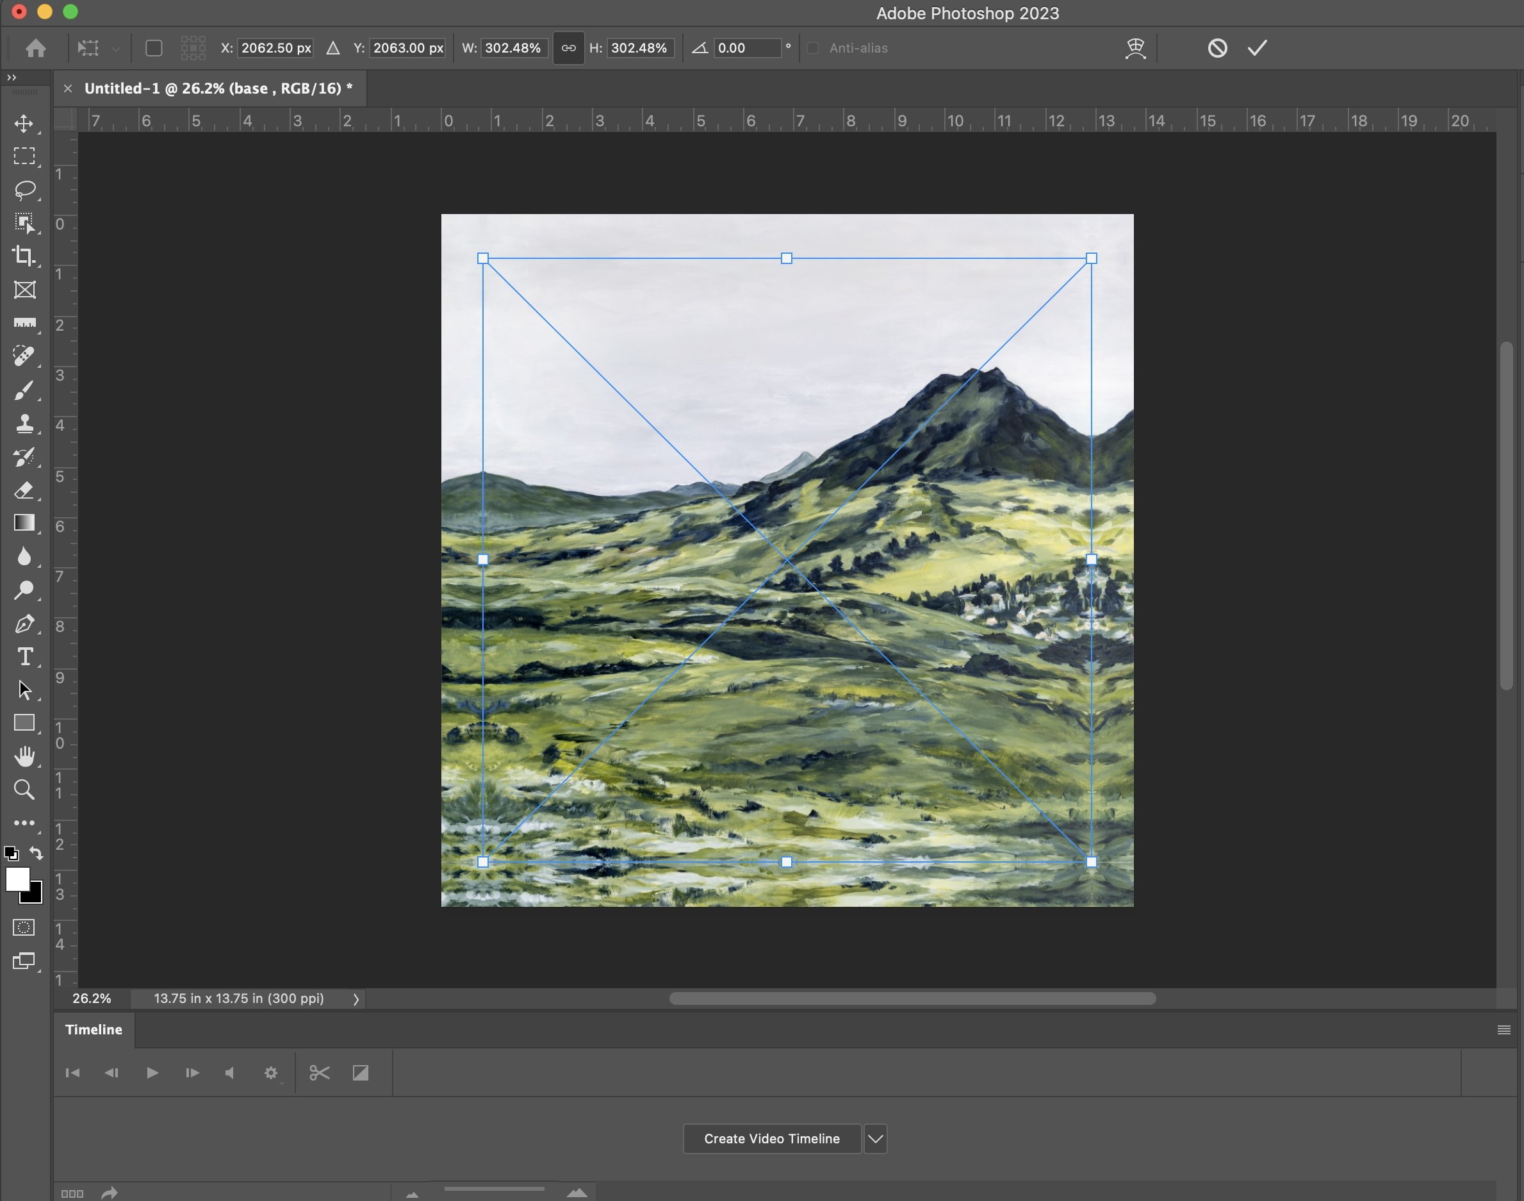1524x1201 pixels.
Task: Go to the next frame
Action: click(192, 1072)
